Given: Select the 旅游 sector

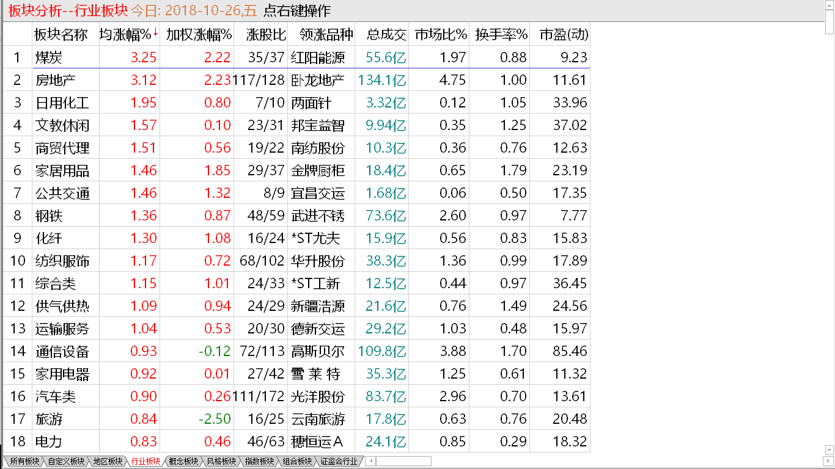Looking at the screenshot, I should [49, 419].
